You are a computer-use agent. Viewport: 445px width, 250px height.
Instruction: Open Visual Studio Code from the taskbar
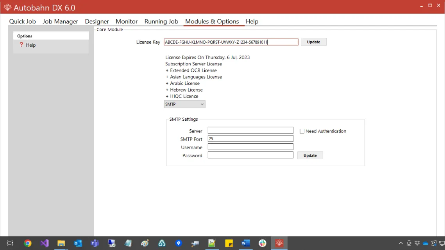[x=44, y=243]
